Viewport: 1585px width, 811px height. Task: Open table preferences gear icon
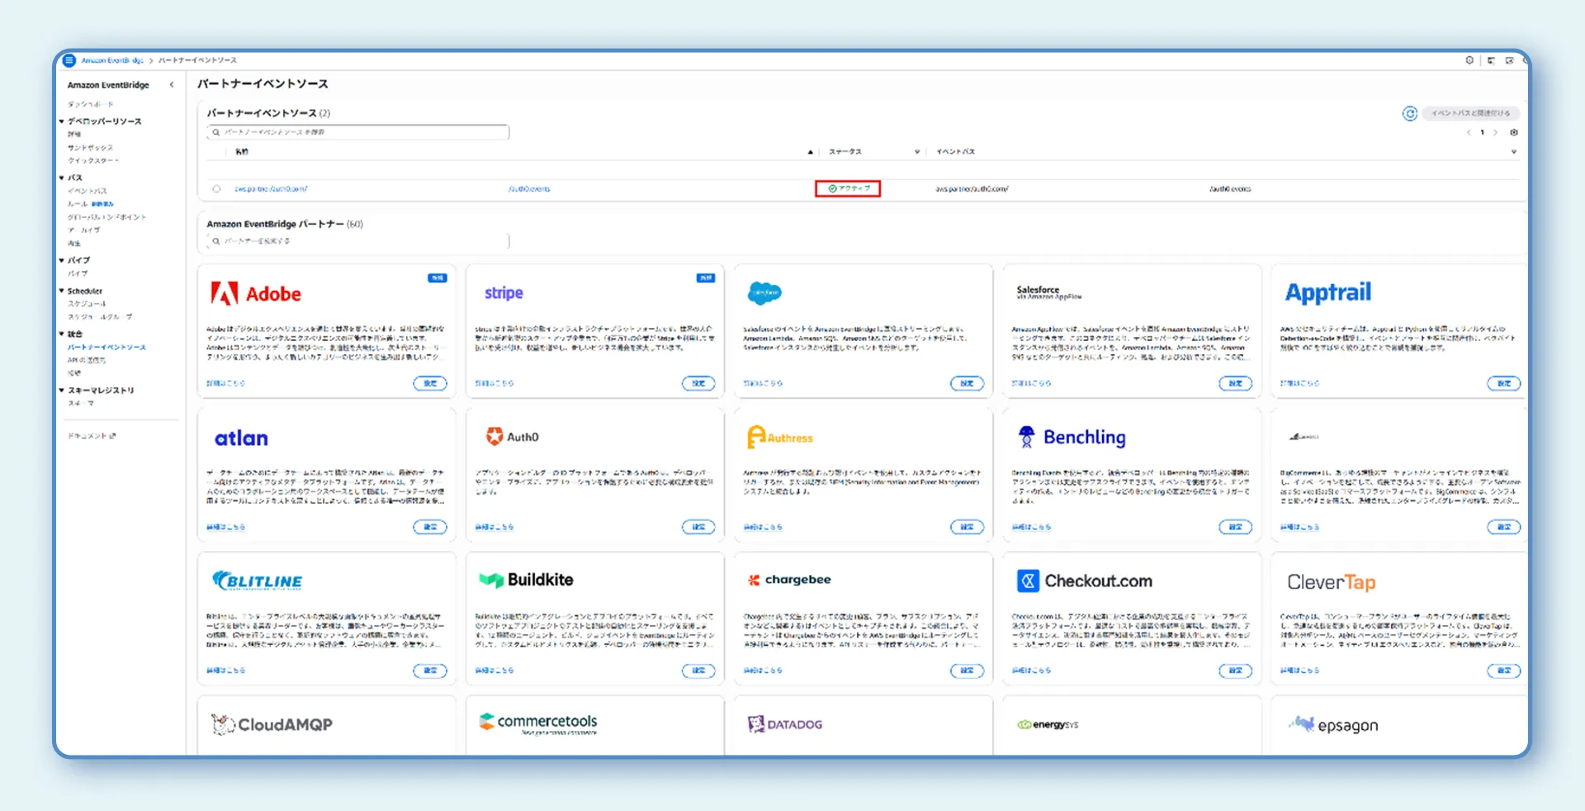pyautogui.click(x=1513, y=132)
